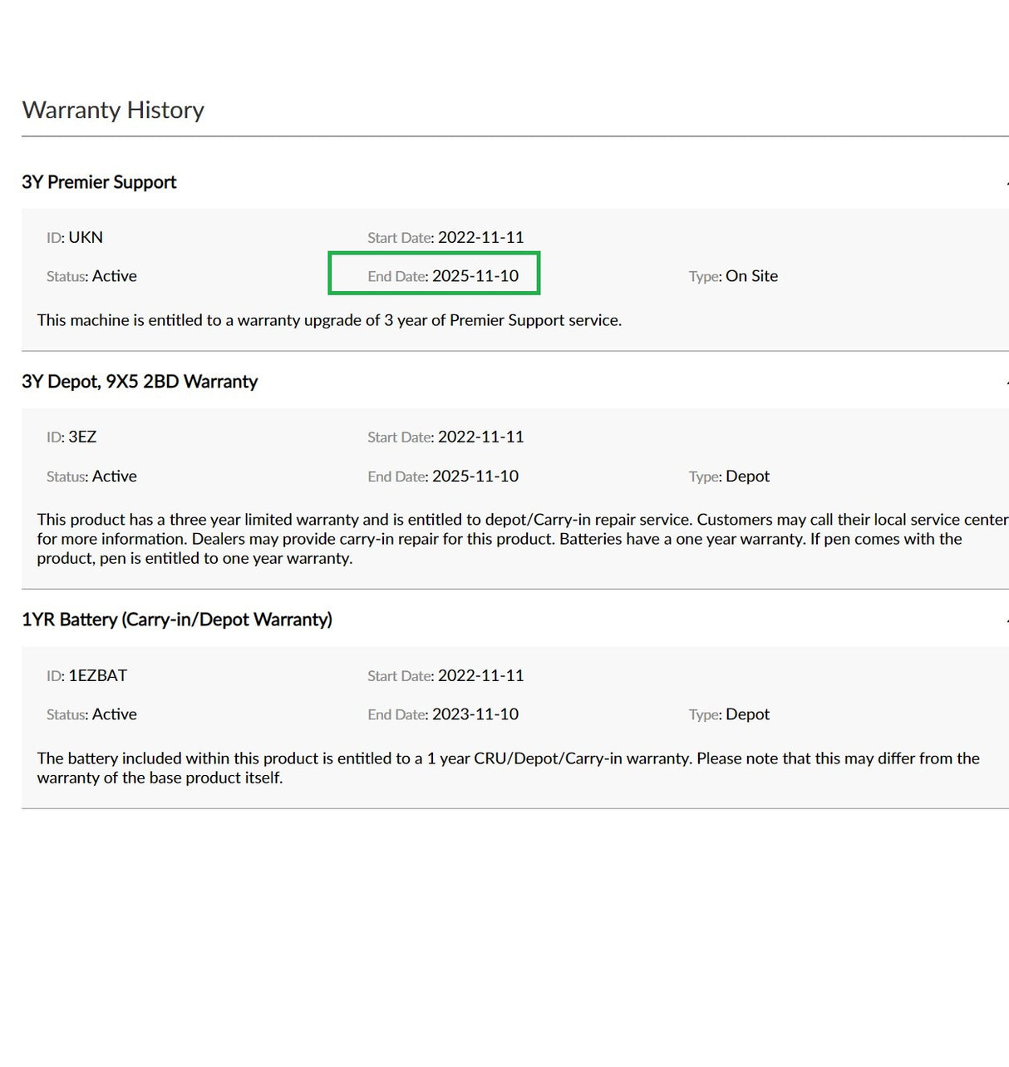
Task: Click the End Date in 3Y Depot section
Action: [x=475, y=477]
